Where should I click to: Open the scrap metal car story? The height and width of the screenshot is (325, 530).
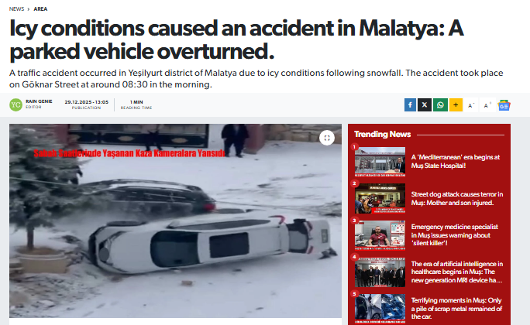[456, 309]
